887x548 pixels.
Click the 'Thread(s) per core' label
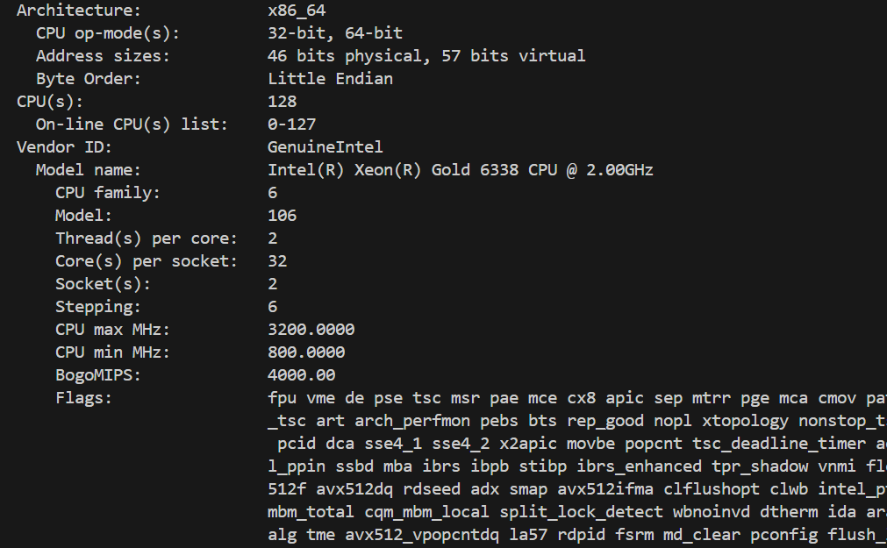coord(147,238)
